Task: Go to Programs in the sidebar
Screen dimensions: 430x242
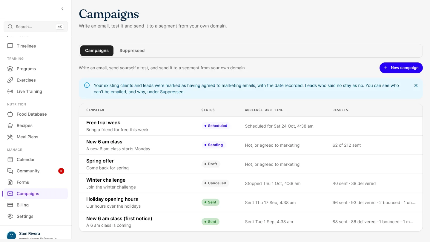Action: [36, 69]
